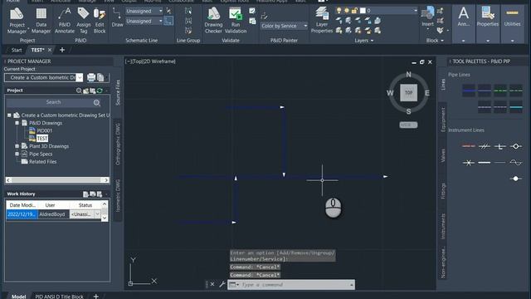Switch to the Start tab
This screenshot has height=299, width=531.
[17, 50]
